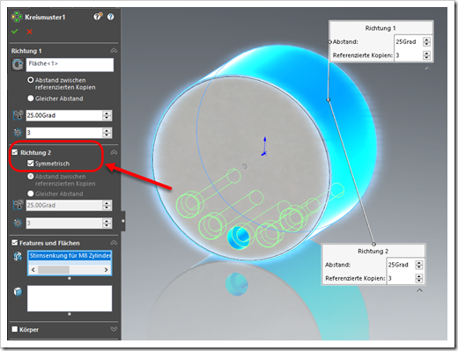Click the faces to pattern cube icon

(x=18, y=292)
